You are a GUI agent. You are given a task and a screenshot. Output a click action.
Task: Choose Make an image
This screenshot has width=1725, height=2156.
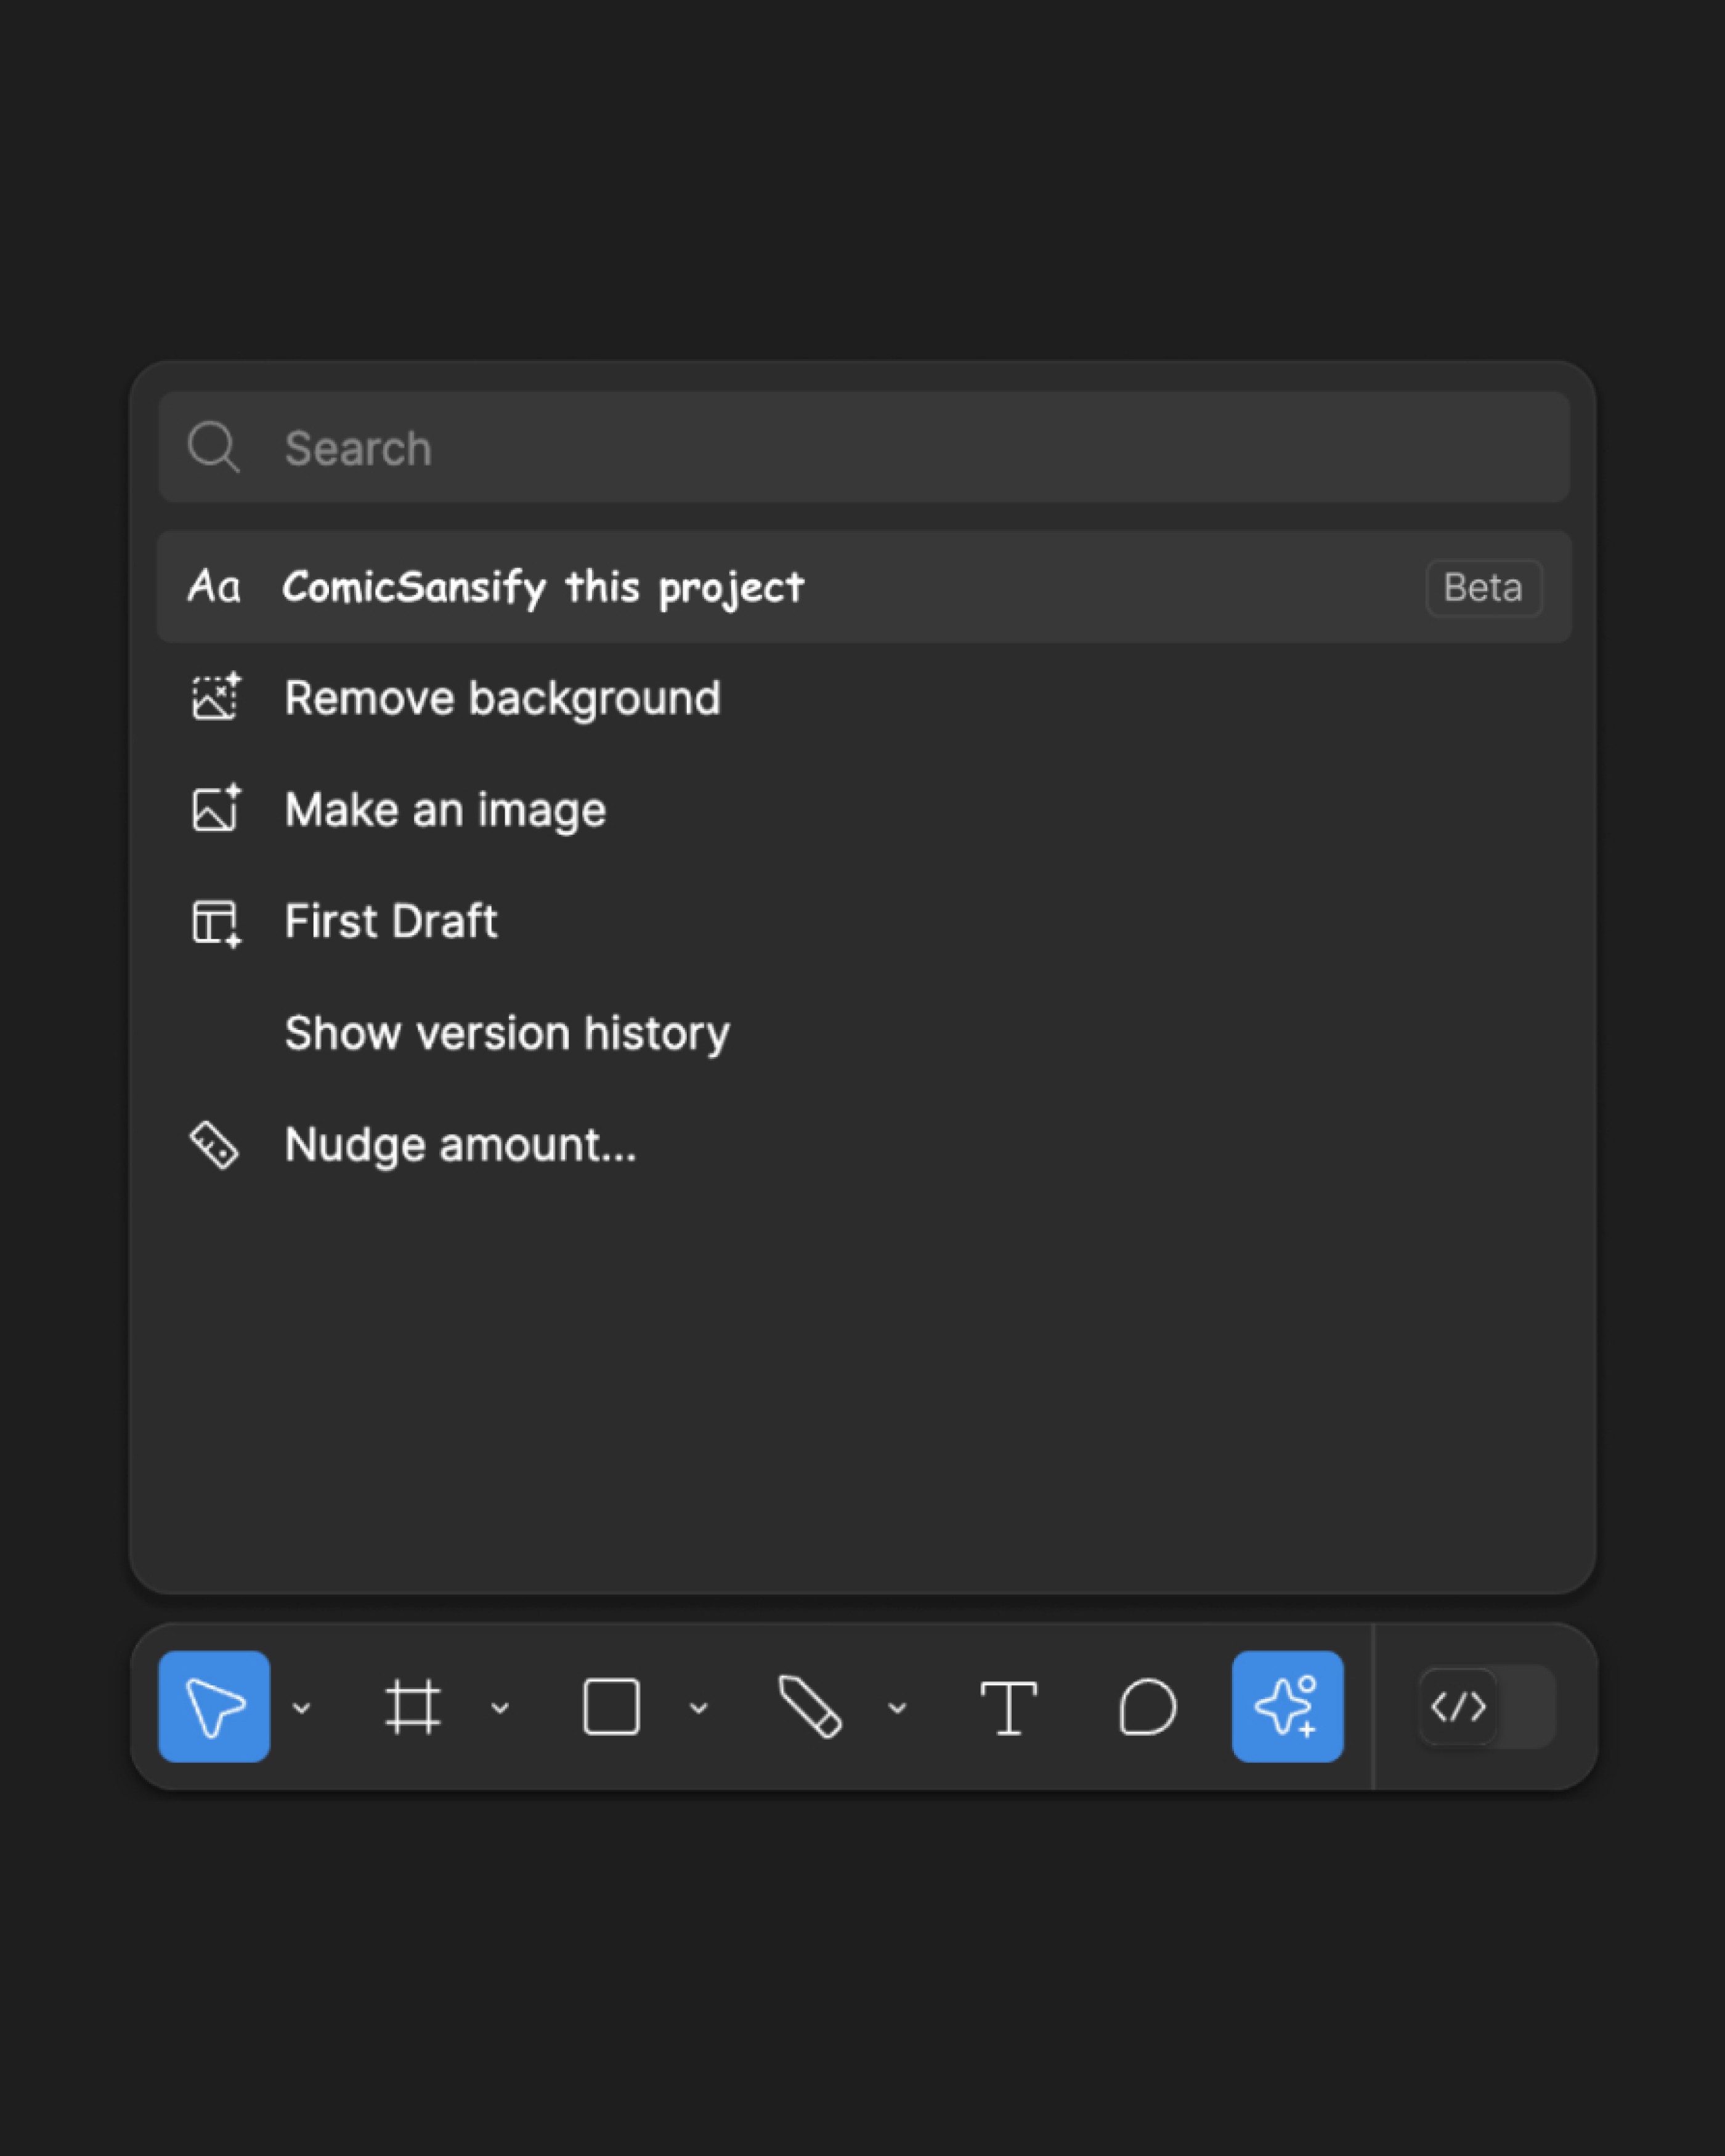[x=445, y=809]
